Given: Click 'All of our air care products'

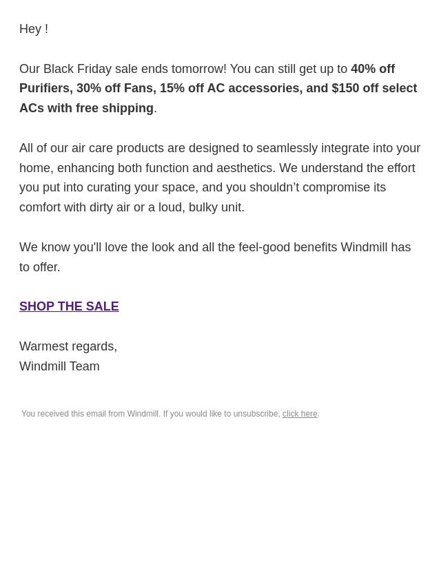Looking at the screenshot, I should [92, 148].
